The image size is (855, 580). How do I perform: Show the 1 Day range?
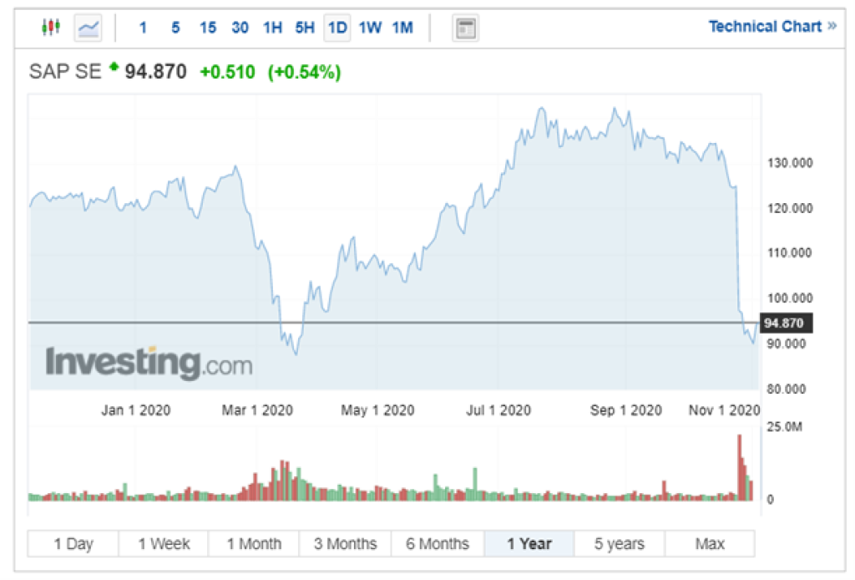coord(73,543)
